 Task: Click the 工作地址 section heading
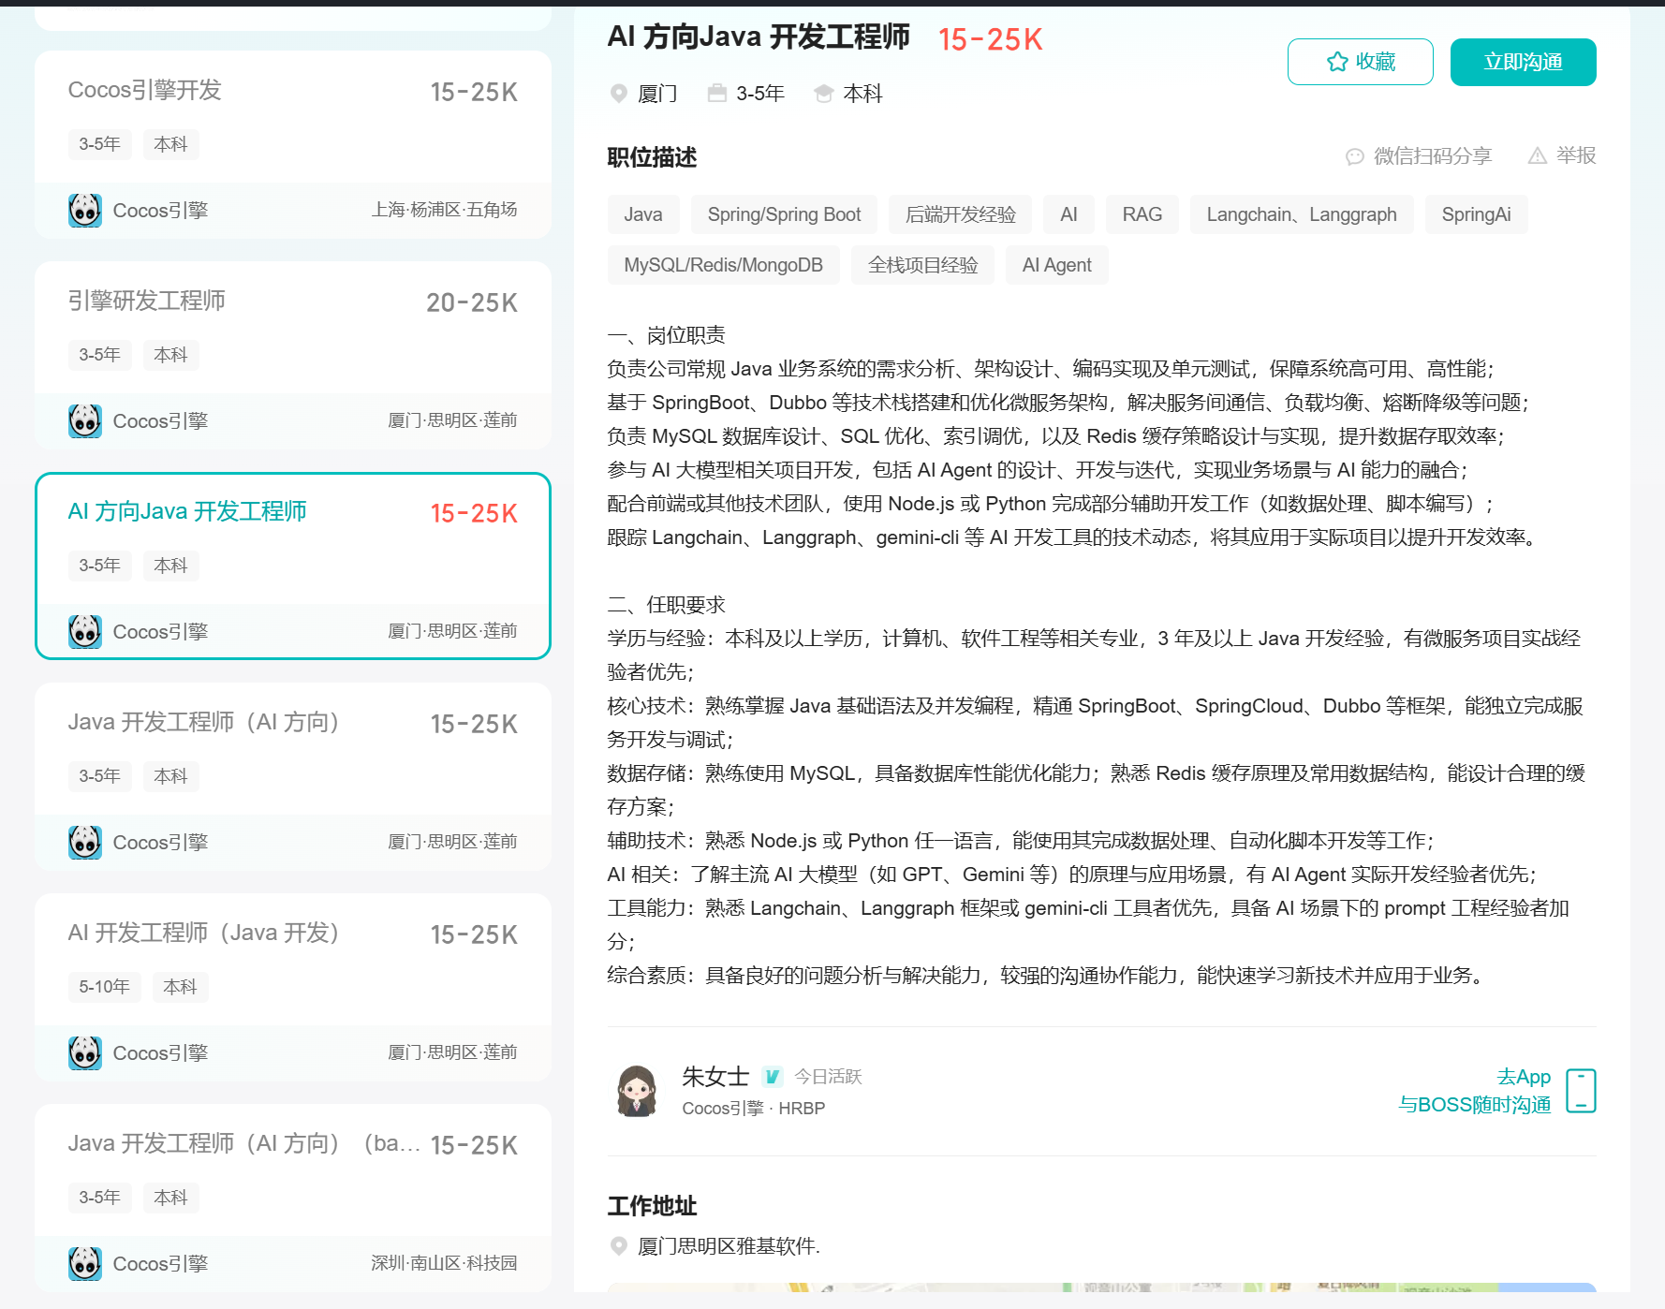(x=652, y=1206)
